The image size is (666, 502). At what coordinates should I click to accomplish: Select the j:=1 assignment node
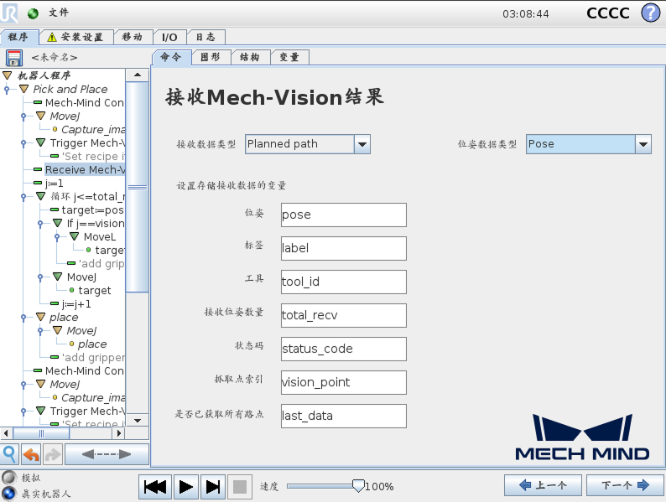54,184
